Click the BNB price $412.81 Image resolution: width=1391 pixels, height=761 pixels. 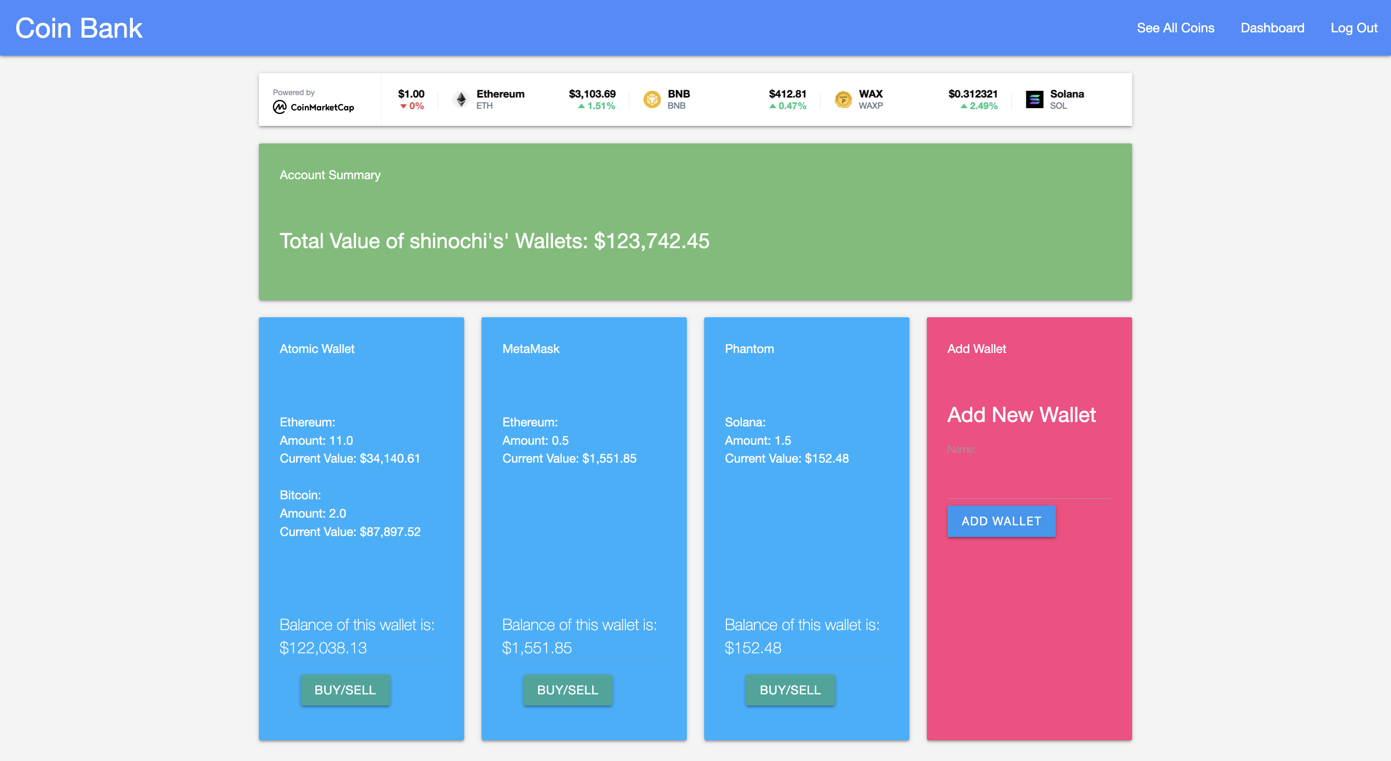787,94
